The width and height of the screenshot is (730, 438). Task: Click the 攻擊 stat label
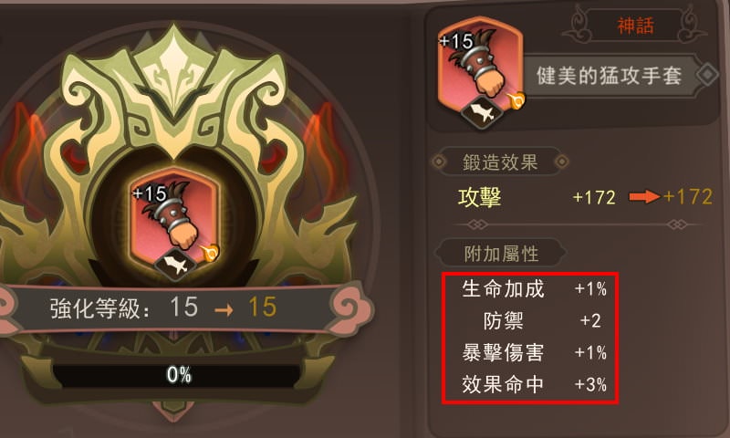(480, 197)
